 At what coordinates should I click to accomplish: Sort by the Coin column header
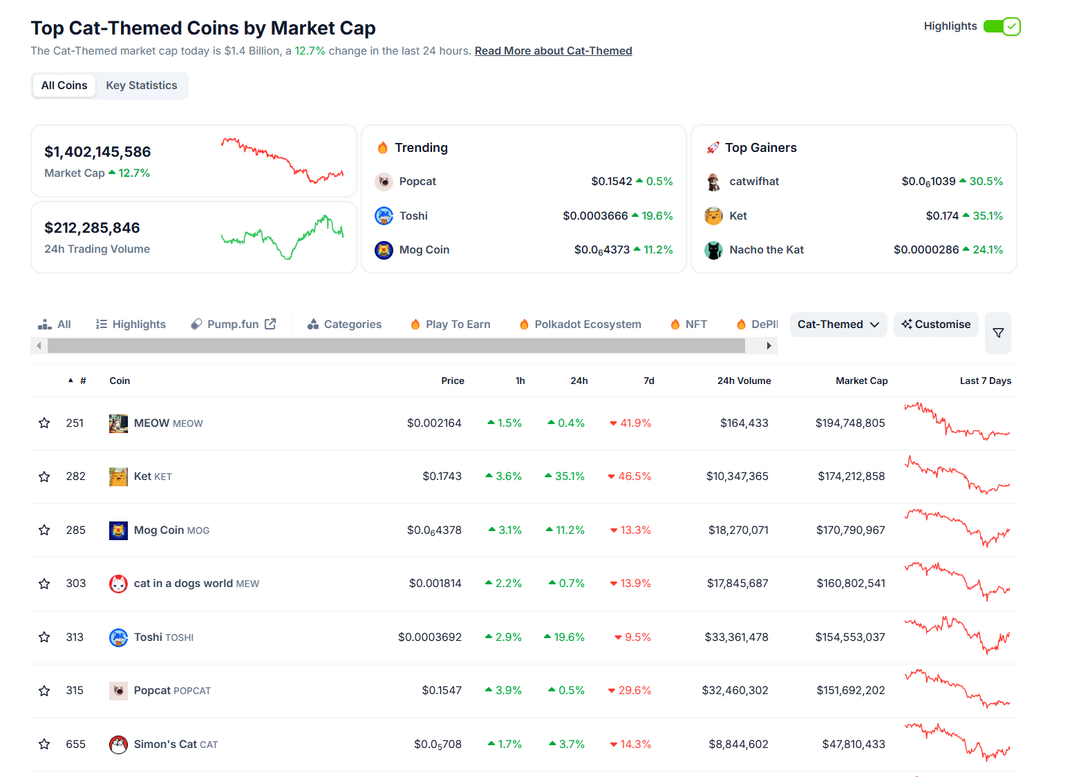click(120, 381)
